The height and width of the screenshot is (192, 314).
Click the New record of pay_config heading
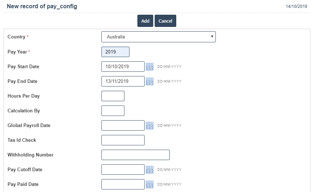pos(42,6)
